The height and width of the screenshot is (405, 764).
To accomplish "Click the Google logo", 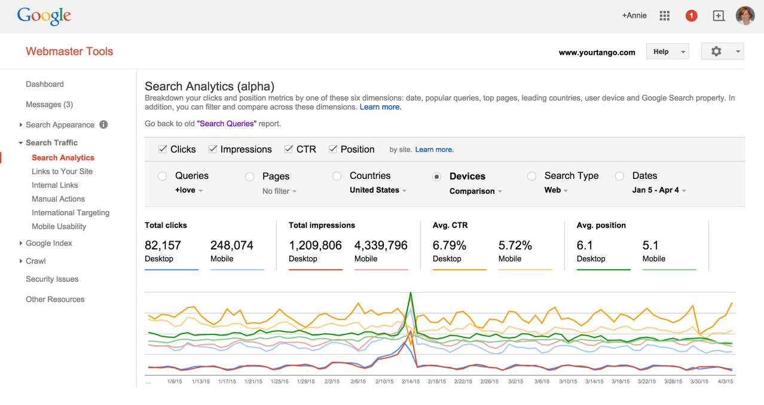I will [44, 16].
